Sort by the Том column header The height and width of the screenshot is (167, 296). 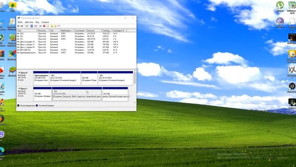[x=27, y=31]
